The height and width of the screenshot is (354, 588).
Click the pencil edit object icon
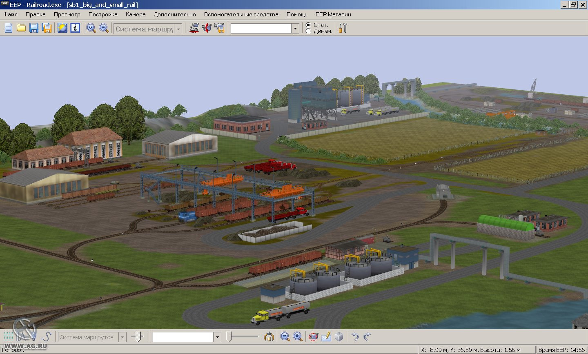coord(326,337)
